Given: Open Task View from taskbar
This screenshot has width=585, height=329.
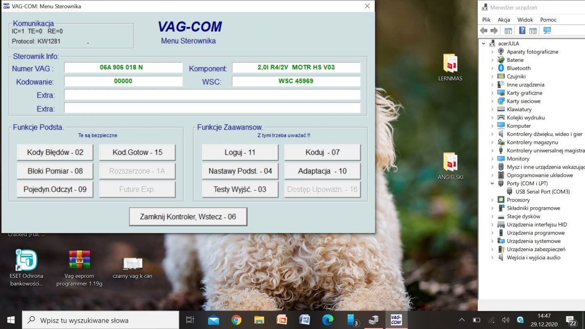Looking at the screenshot, I should coord(190,320).
